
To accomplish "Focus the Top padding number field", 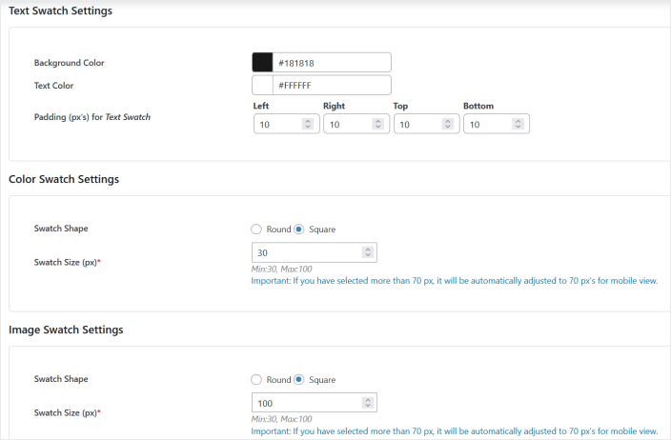I will [417, 124].
